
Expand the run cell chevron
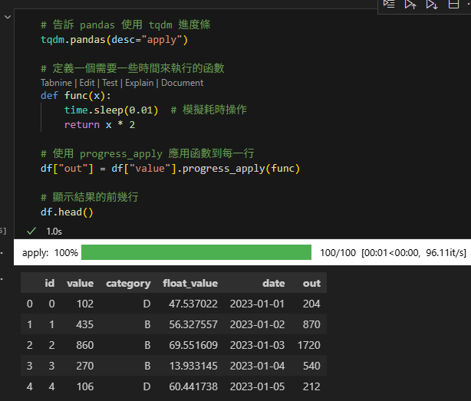tap(8, 17)
